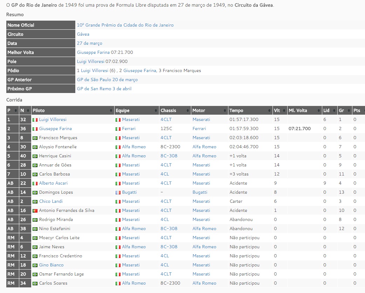Click Italian flag in Jaime Neves' team cell
Screen dimensions: 365x293
pos(118,247)
